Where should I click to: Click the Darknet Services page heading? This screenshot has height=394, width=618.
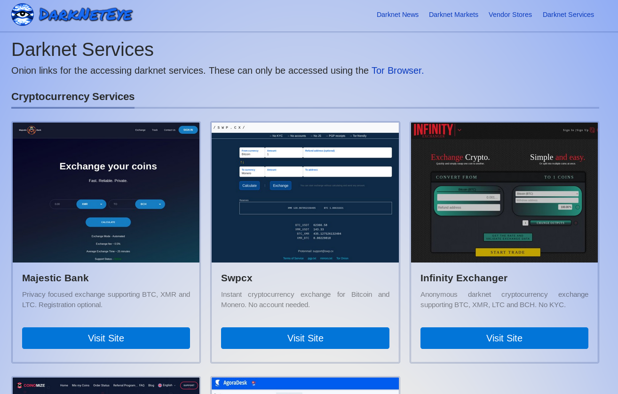coord(82,49)
